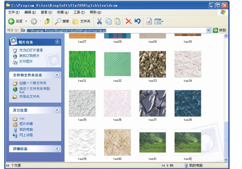This screenshot has height=169, width=242.
Task: Click the 14.9 MB status entry
Action: pyautogui.click(x=167, y=166)
